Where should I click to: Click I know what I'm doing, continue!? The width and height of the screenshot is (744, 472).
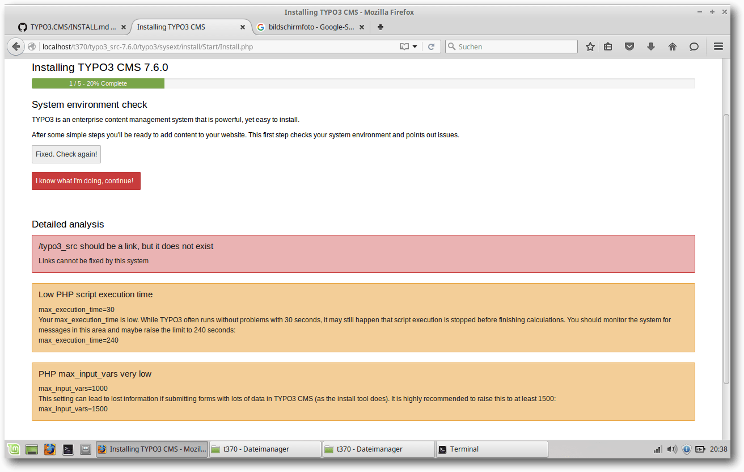pyautogui.click(x=86, y=181)
